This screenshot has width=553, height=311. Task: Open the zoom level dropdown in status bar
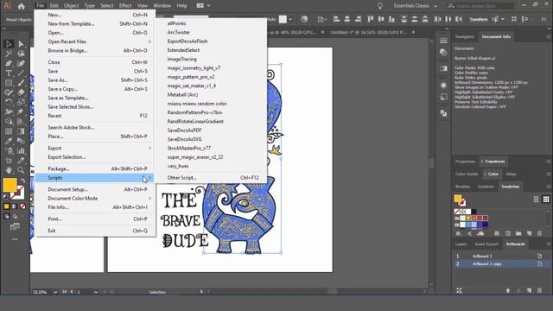pyautogui.click(x=55, y=292)
